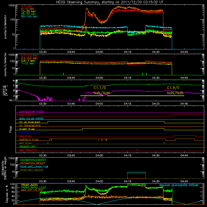Click the GAP_FLAG label
Image resolution: width=207 pixels, height=207 pixels.
[x=25, y=115]
